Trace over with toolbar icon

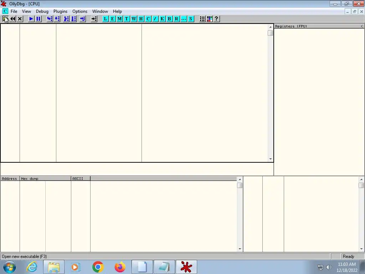pyautogui.click(x=73, y=19)
